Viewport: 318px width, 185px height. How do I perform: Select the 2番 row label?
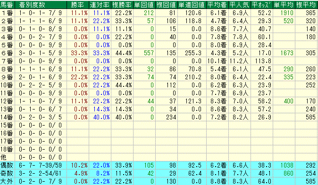(7, 21)
